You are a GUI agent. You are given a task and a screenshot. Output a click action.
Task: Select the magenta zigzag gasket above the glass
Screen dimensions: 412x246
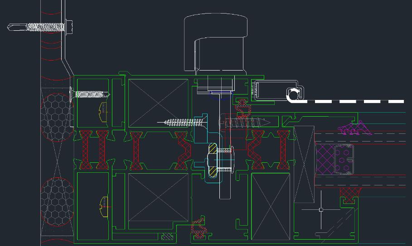point(356,129)
